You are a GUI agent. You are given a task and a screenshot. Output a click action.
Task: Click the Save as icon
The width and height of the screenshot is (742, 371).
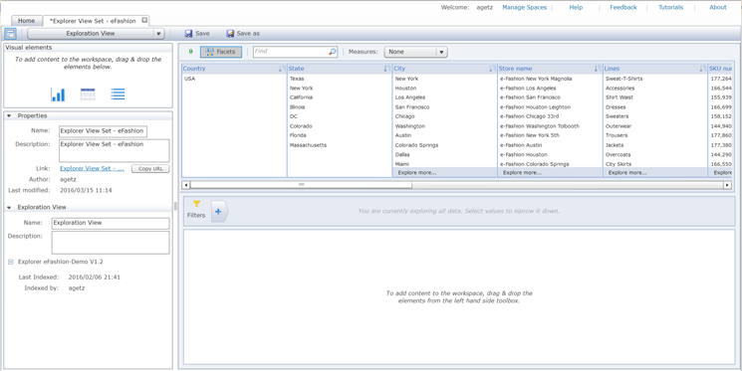pos(230,34)
